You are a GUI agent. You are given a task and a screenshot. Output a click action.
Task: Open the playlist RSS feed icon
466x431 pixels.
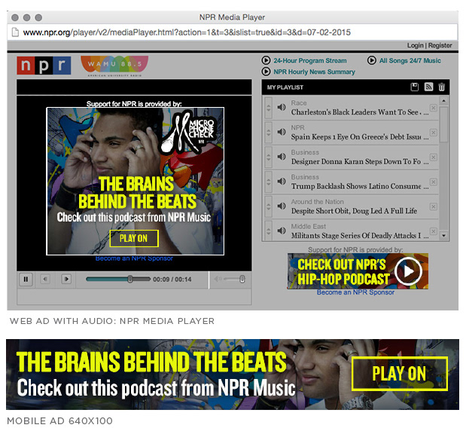pos(428,87)
